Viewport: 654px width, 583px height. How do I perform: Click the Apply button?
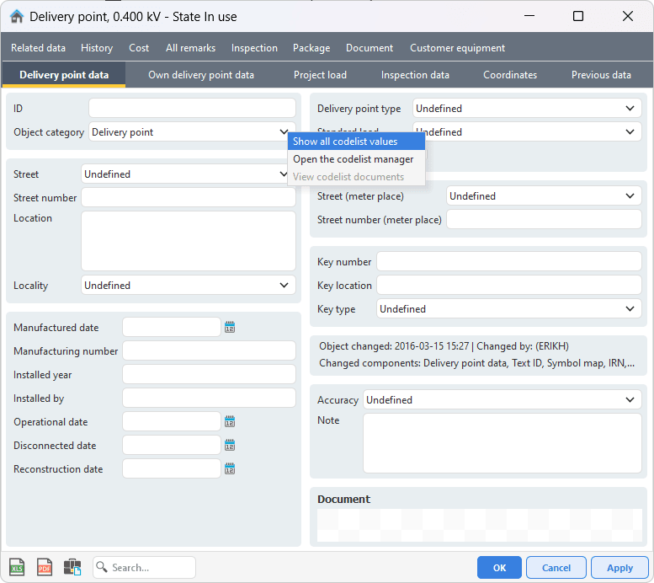pyautogui.click(x=619, y=568)
